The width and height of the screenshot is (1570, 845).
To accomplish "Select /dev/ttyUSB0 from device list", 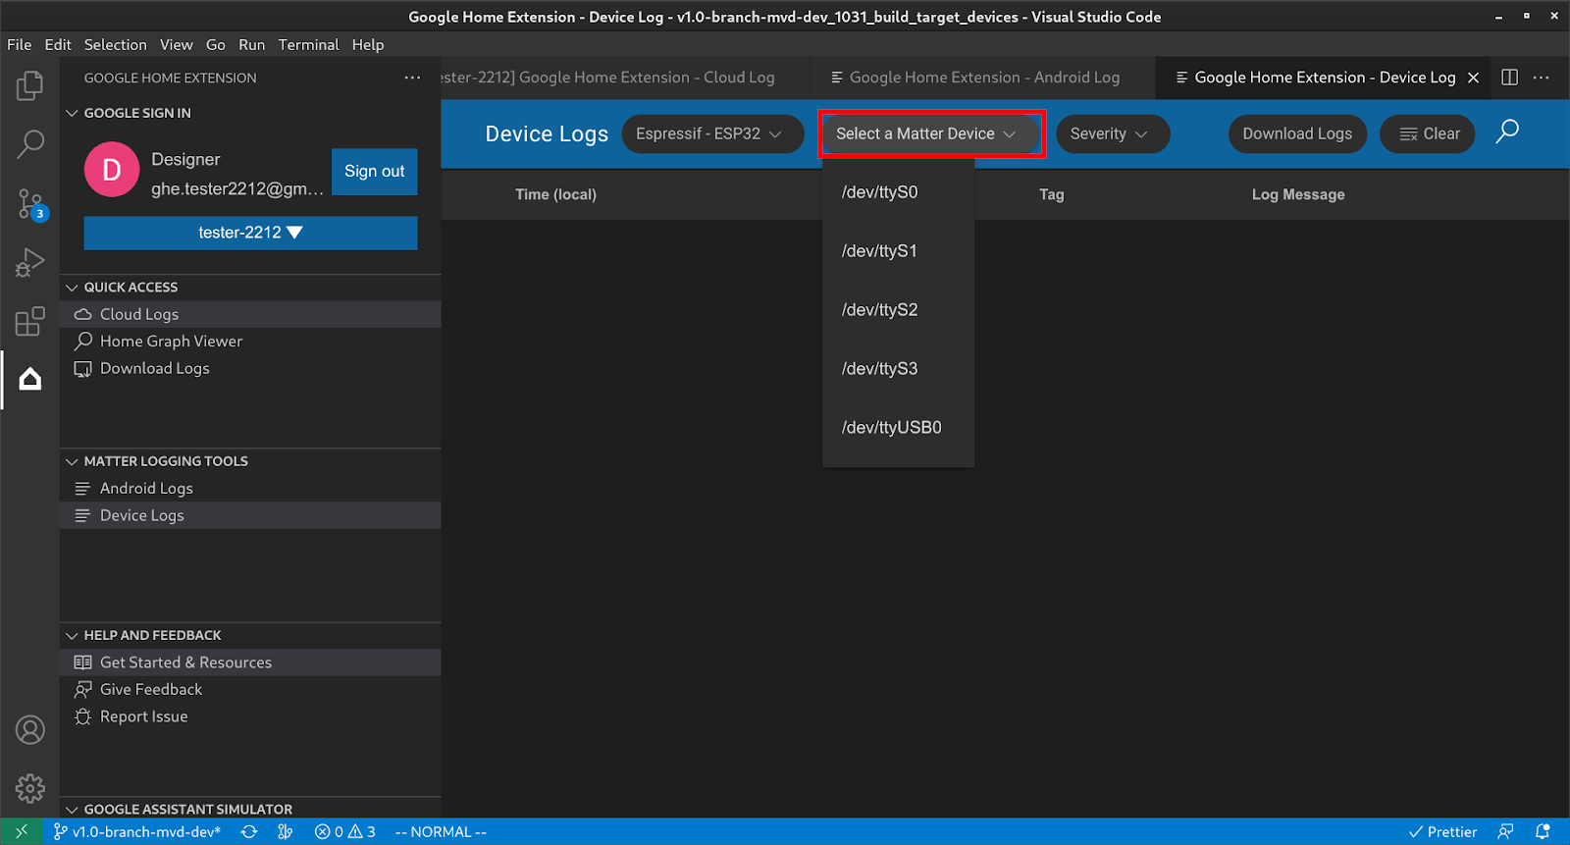I will point(891,428).
